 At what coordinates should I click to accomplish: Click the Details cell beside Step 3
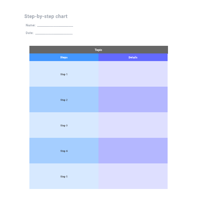pyautogui.click(x=133, y=125)
